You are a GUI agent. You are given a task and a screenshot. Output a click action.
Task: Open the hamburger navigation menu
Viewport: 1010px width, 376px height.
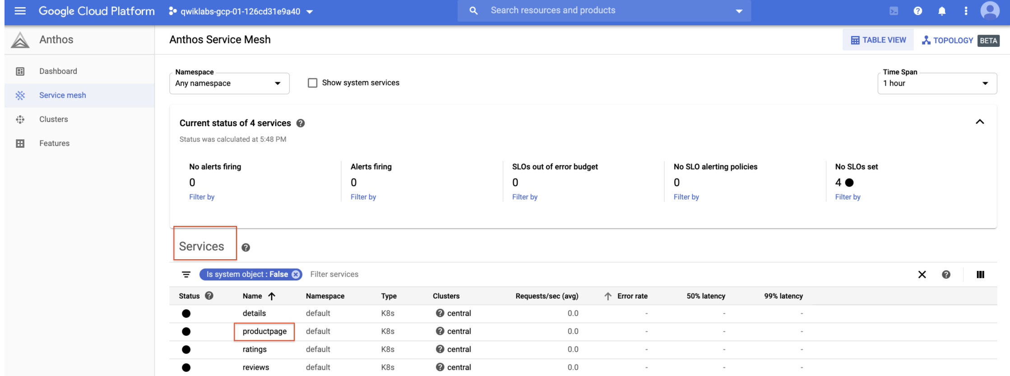click(20, 11)
